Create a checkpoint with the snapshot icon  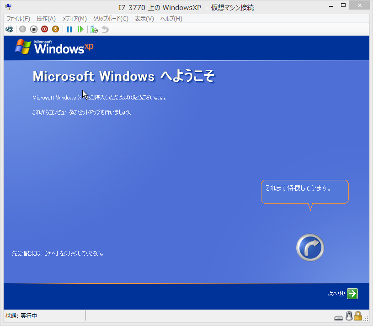coord(94,30)
